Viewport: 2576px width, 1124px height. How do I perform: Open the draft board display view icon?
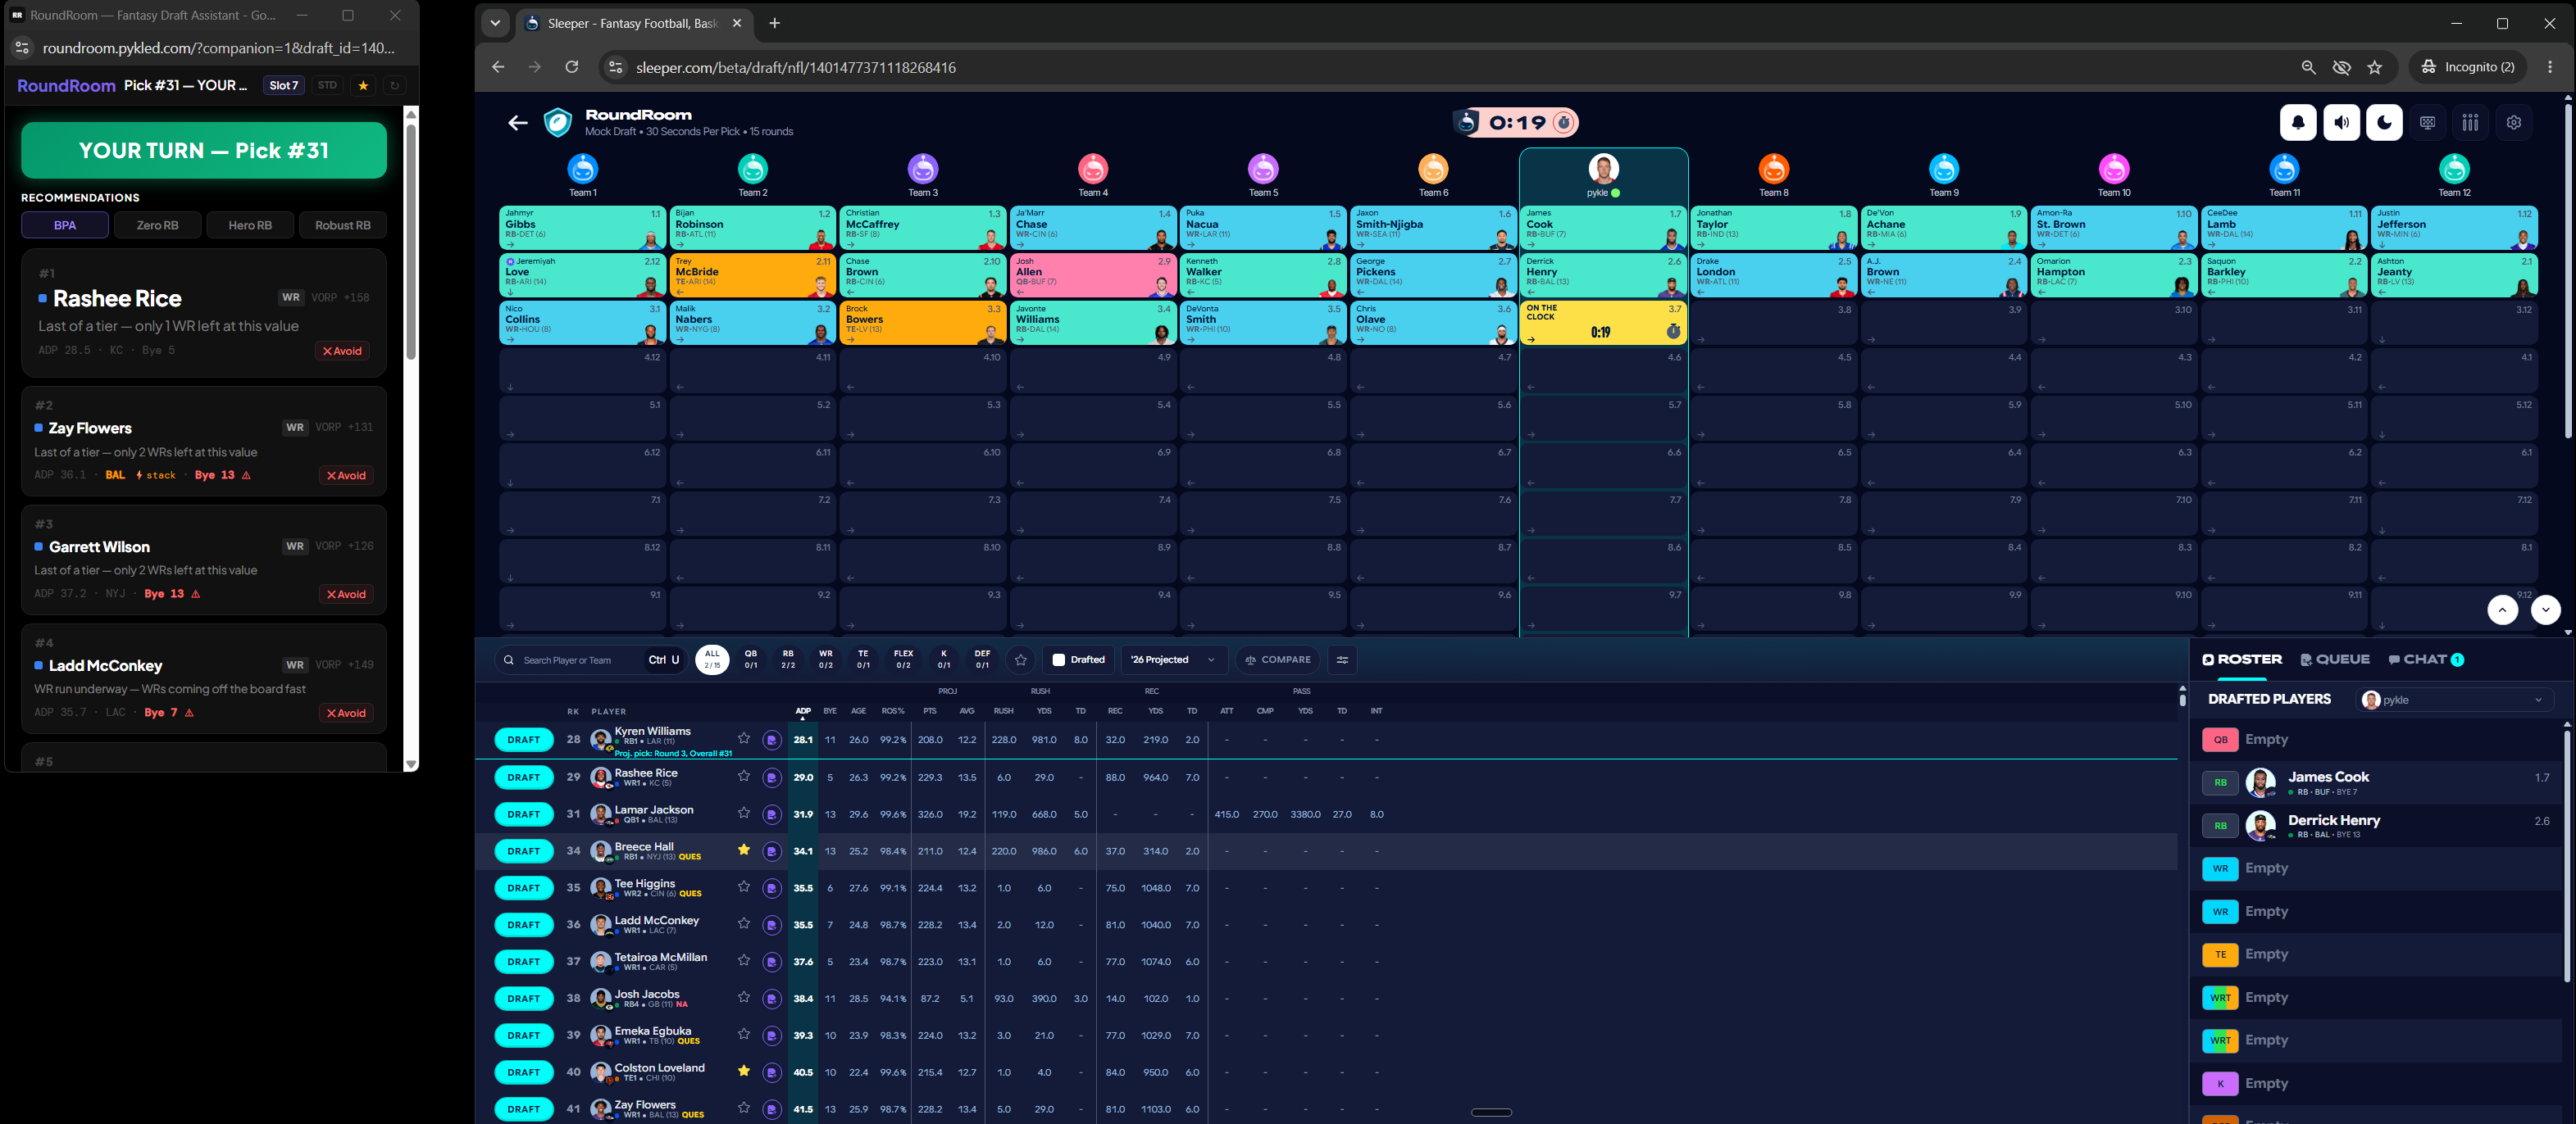[x=2427, y=122]
